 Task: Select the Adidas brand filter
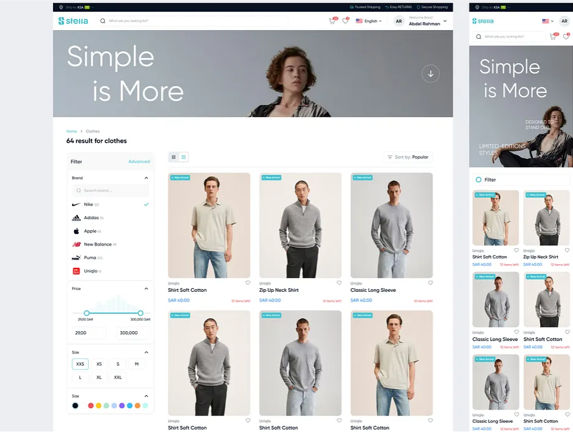point(90,218)
